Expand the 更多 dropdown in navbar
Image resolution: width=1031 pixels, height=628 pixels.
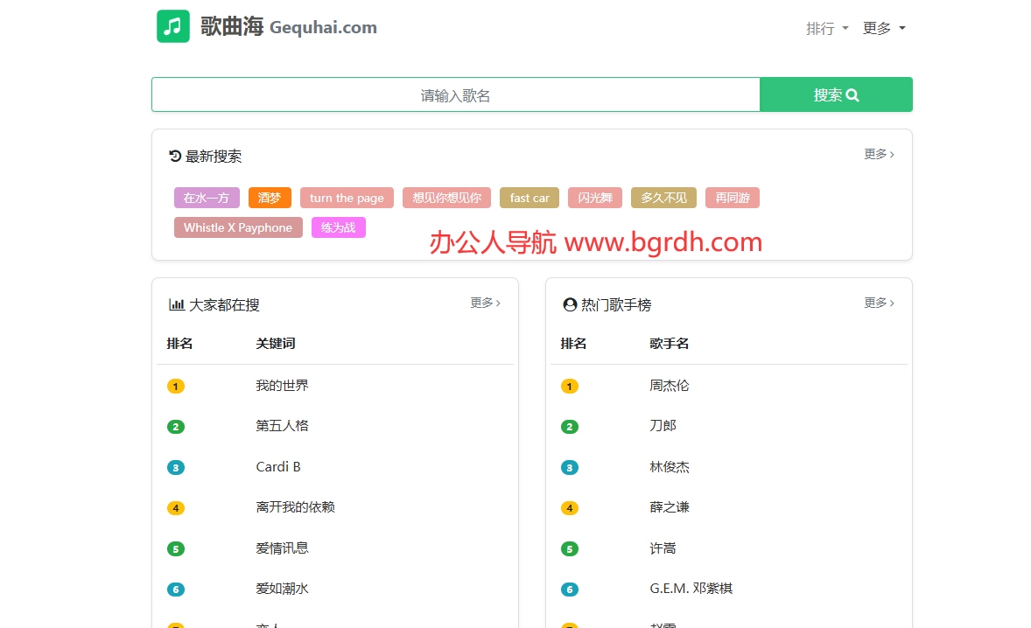pyautogui.click(x=883, y=28)
